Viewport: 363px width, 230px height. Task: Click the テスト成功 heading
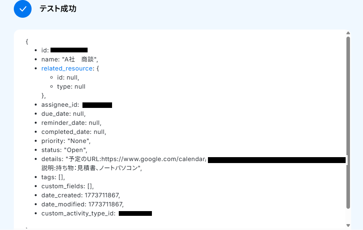[x=58, y=9]
